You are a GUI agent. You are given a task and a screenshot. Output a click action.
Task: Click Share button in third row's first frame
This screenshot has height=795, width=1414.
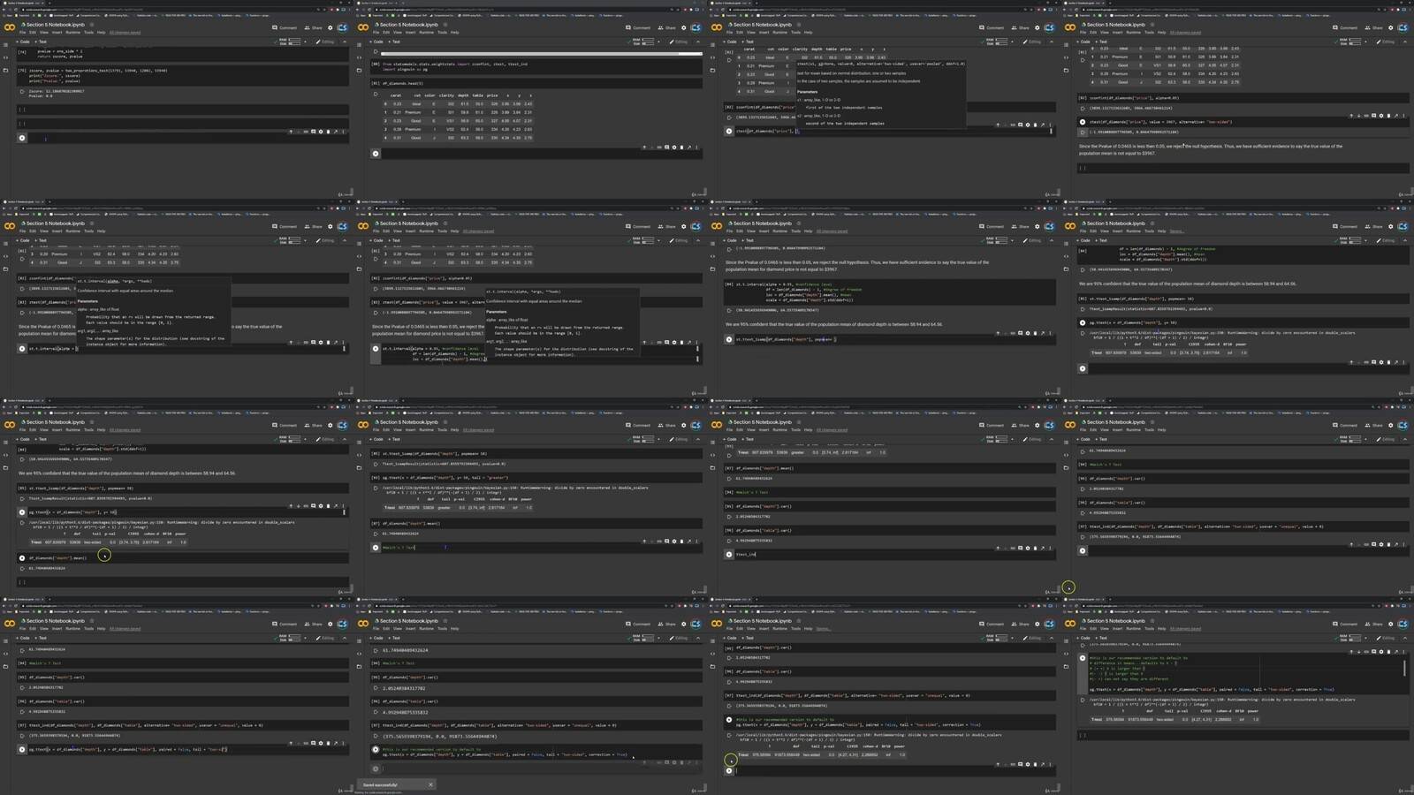pyautogui.click(x=314, y=425)
